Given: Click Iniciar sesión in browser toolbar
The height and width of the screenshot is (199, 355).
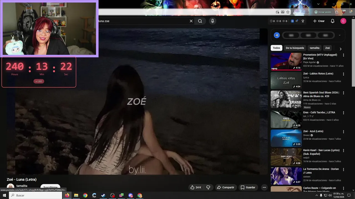Looking at the screenshot, I should coord(323,12).
